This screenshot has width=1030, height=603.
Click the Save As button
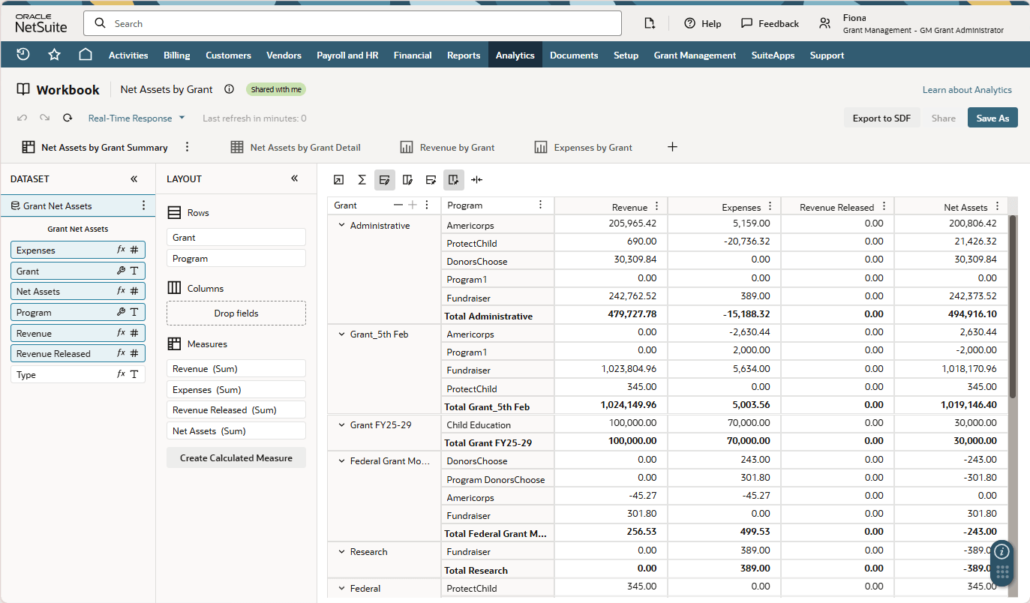coord(992,118)
